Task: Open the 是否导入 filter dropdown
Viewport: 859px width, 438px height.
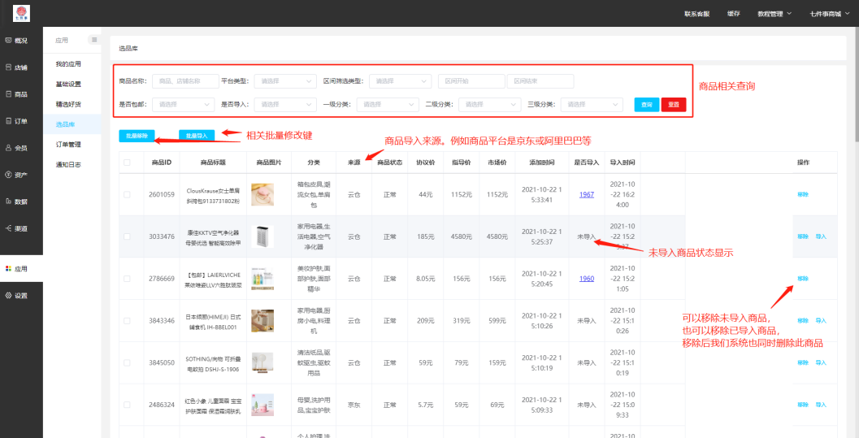Action: point(285,104)
